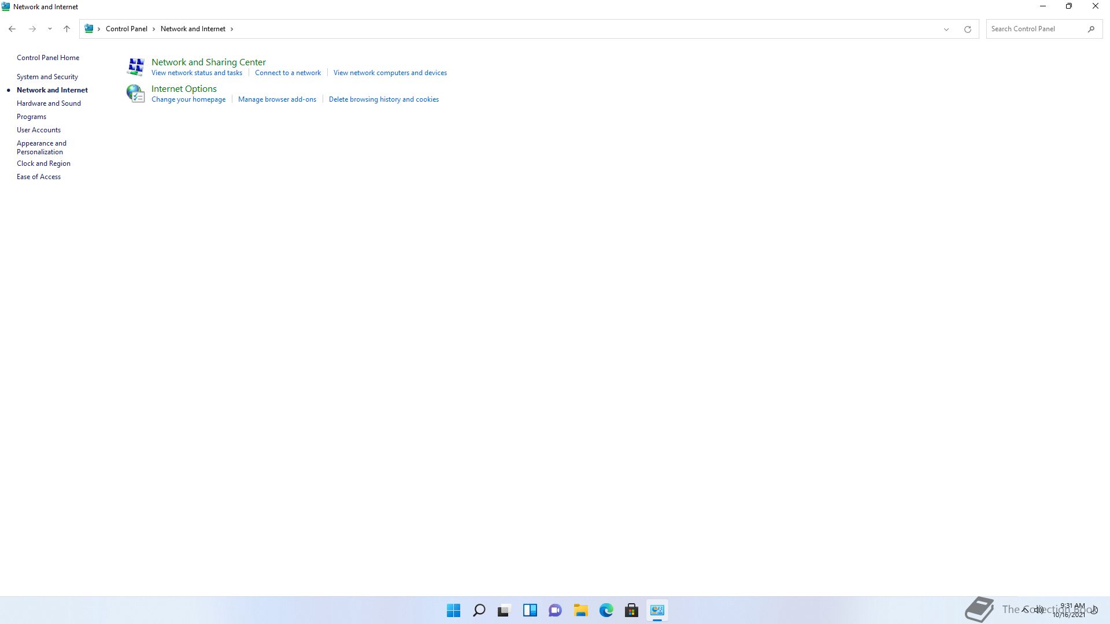1110x624 pixels.
Task: Expand the address bar history dropdown
Action: click(946, 29)
